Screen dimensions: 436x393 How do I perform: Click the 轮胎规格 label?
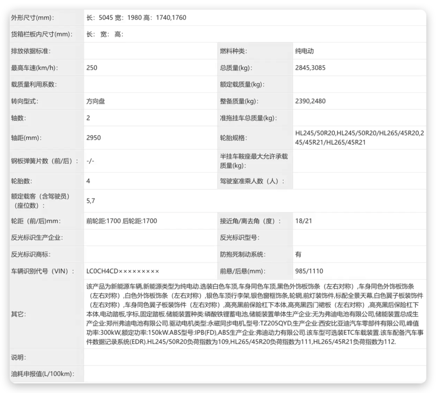click(x=233, y=138)
